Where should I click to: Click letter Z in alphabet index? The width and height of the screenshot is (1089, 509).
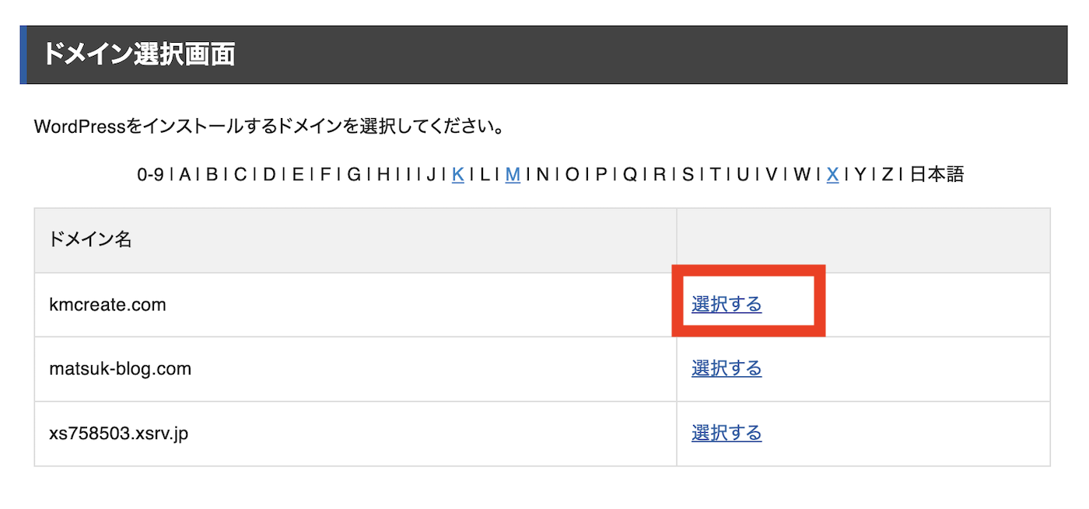pos(888,175)
